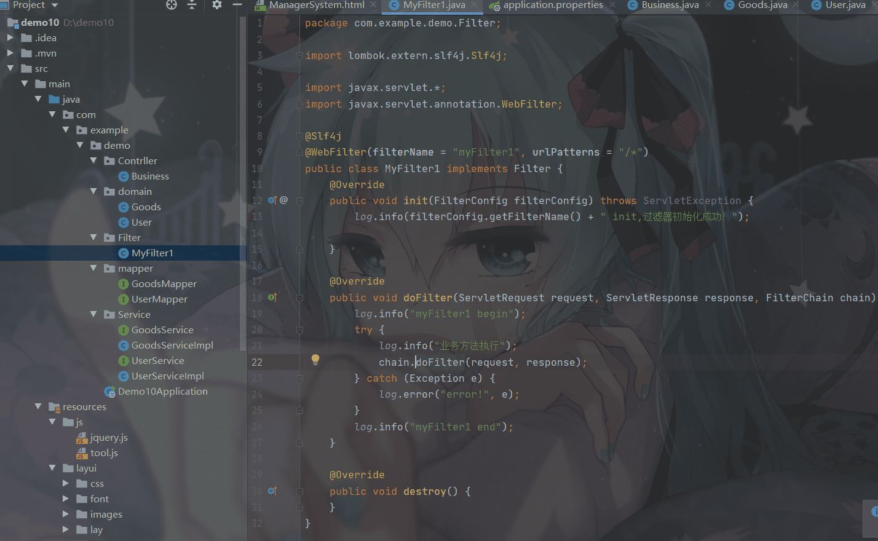Open the GoodsMapper interface

coord(164,283)
